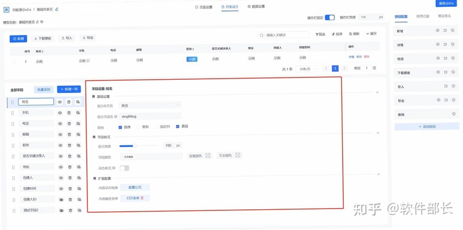Open the 排序过滤 tab
463x230 pixels.
tap(423, 16)
